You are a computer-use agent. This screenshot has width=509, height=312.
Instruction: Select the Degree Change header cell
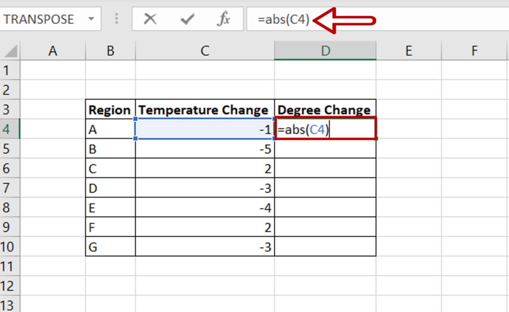click(x=325, y=110)
